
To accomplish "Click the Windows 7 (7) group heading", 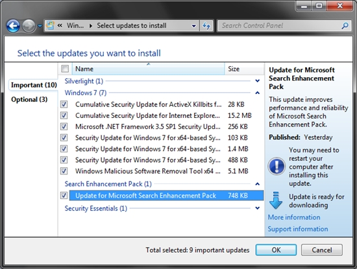I will coord(86,93).
